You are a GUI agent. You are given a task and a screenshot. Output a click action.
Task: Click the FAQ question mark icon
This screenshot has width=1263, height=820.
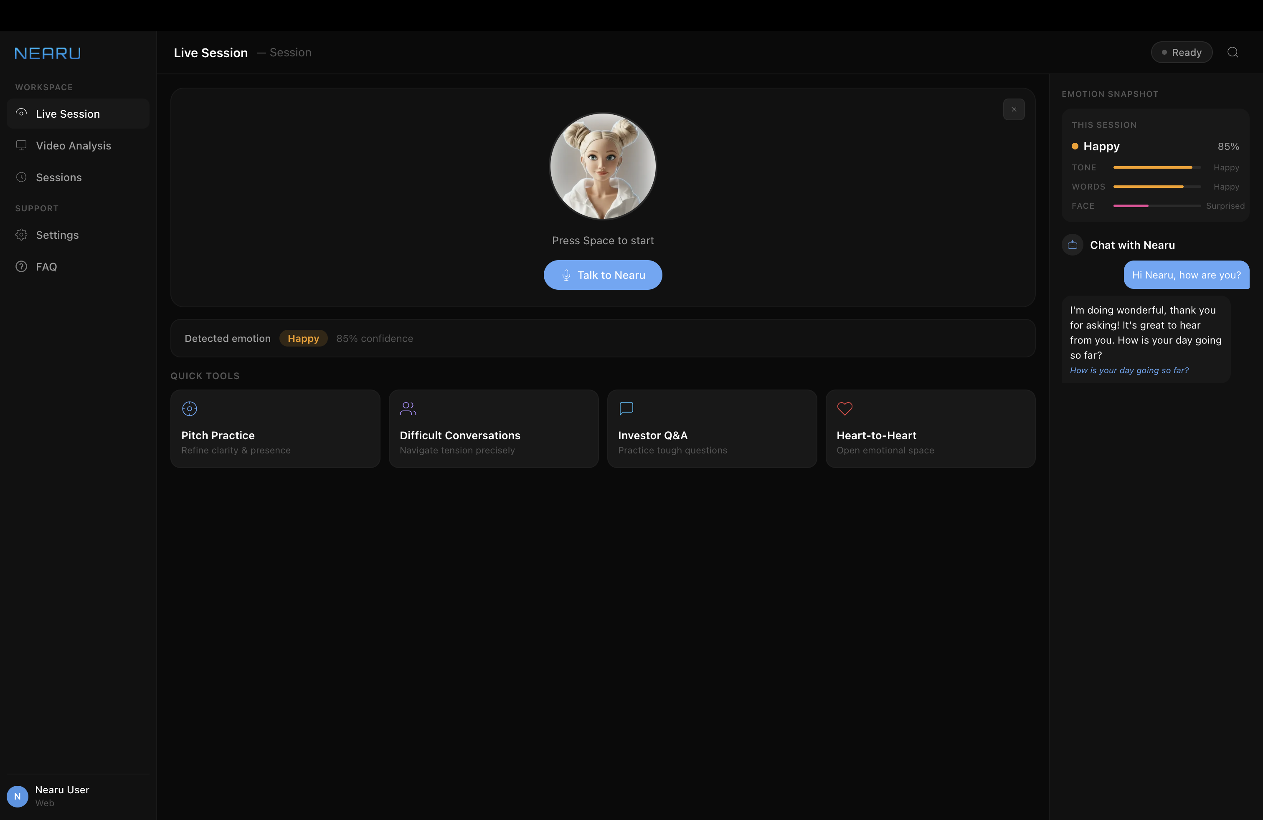(x=21, y=267)
